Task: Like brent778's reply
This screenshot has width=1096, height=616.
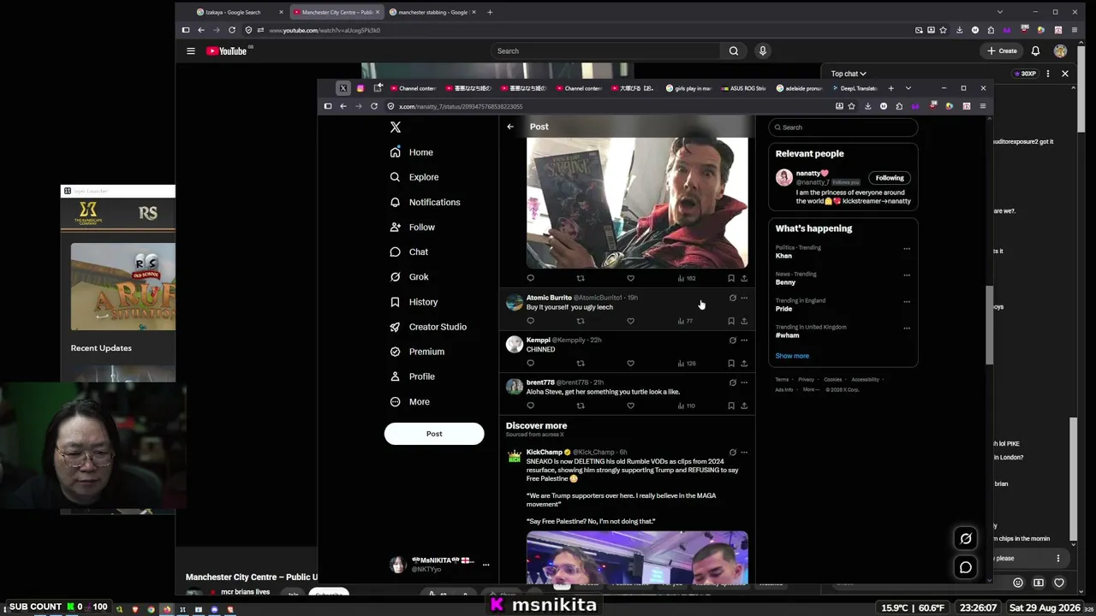Action: [x=630, y=406]
